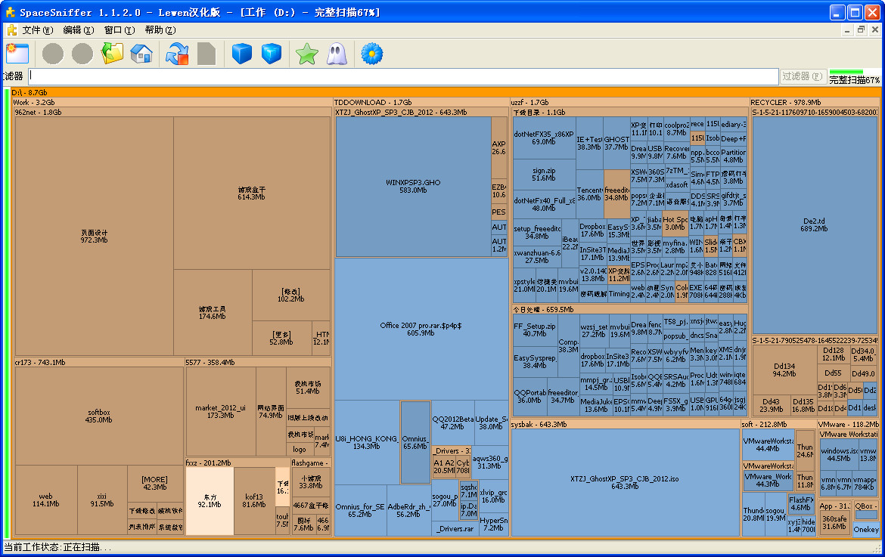Open the 帮助(Z) menu
885x557 pixels.
coord(160,30)
